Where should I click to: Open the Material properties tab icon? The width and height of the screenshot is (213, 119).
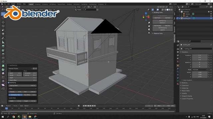[x=178, y=84]
